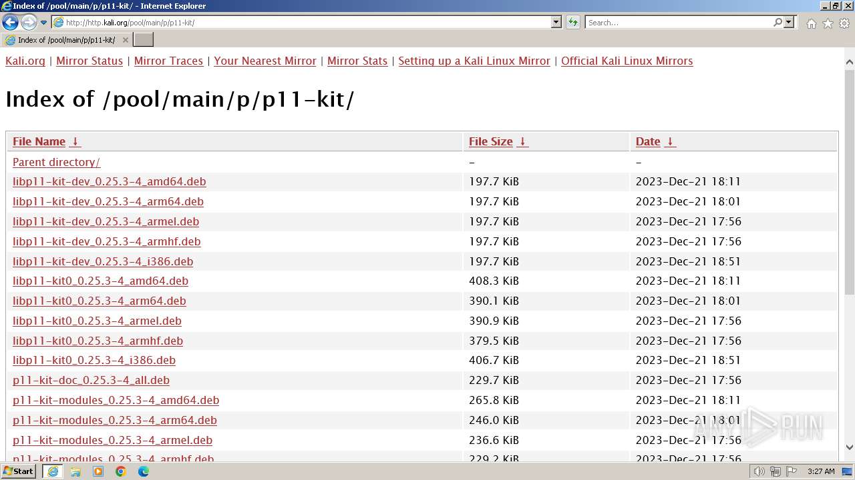Click the volume speaker tray icon
The image size is (855, 480).
click(x=759, y=471)
